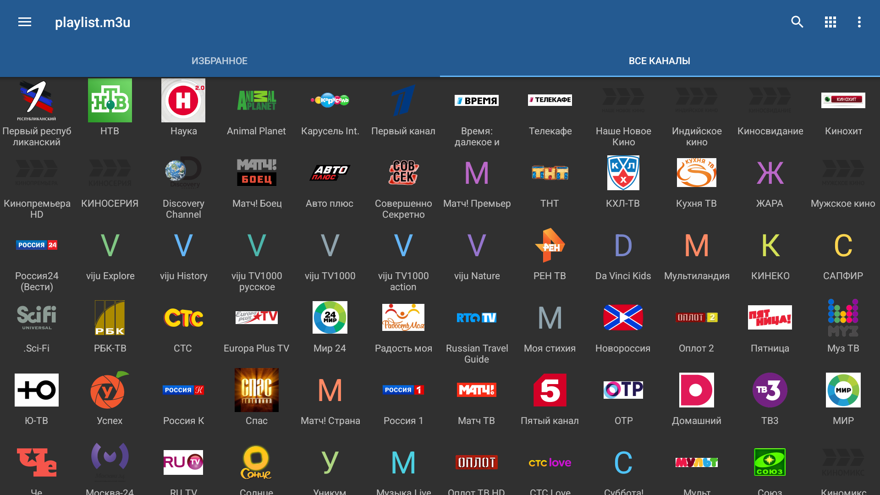
Task: Open the Пятый канал red 5 logo
Action: 550,390
